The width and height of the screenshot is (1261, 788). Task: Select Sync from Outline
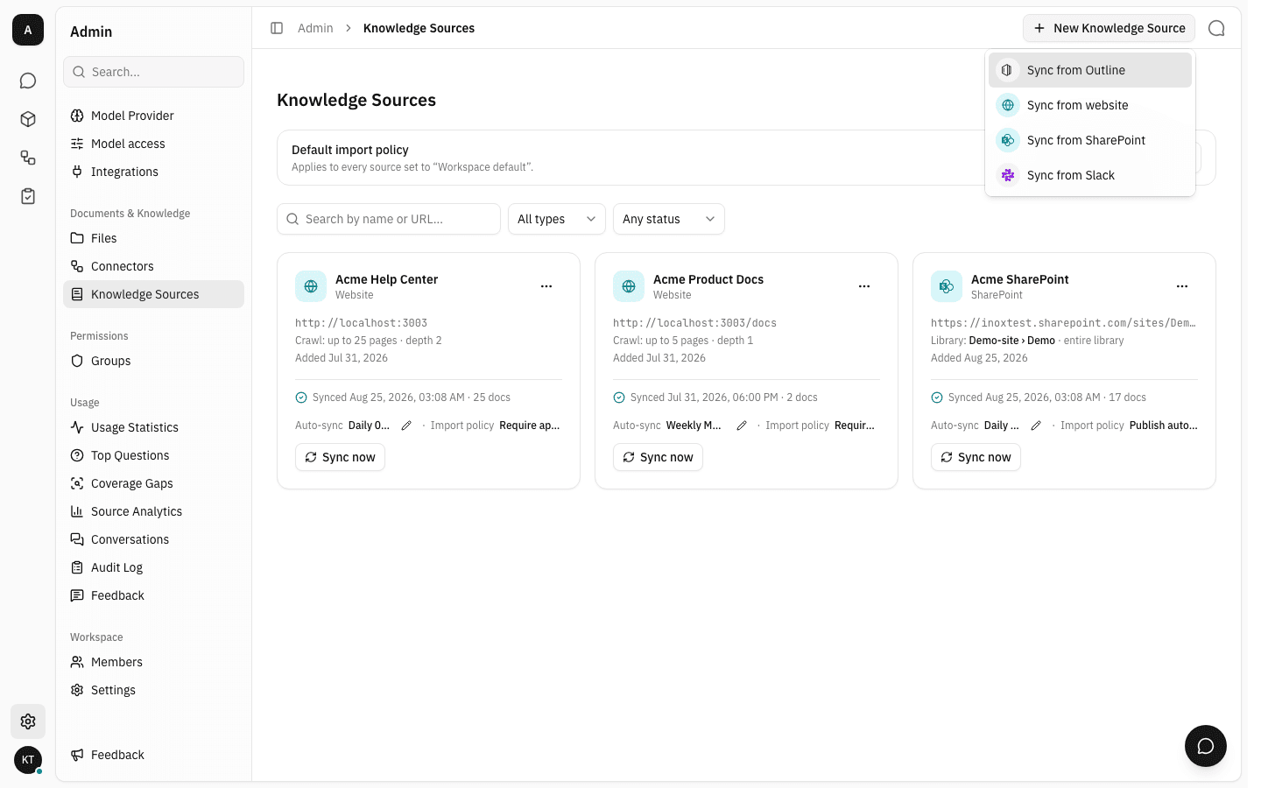coord(1090,70)
